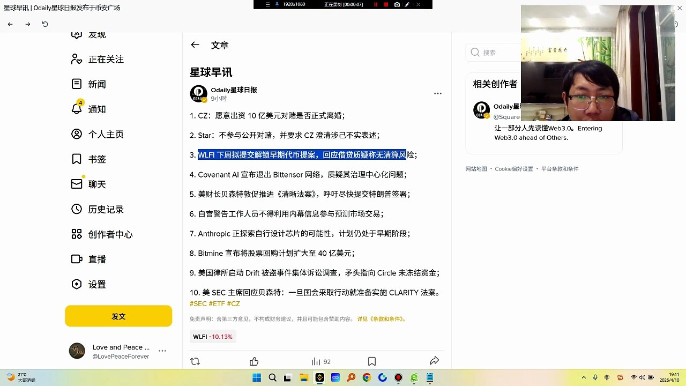Viewport: 686px width, 386px height.
Task: Open the Love and Peace account options menu
Action: click(162, 351)
